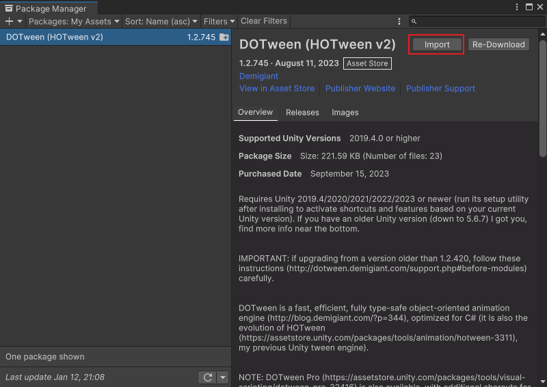The image size is (547, 387).
Task: Open the window three-dot context menu
Action: coord(517,7)
